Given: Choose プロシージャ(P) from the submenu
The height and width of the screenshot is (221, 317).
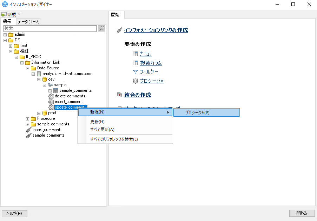Looking at the screenshot, I should coord(206,113).
